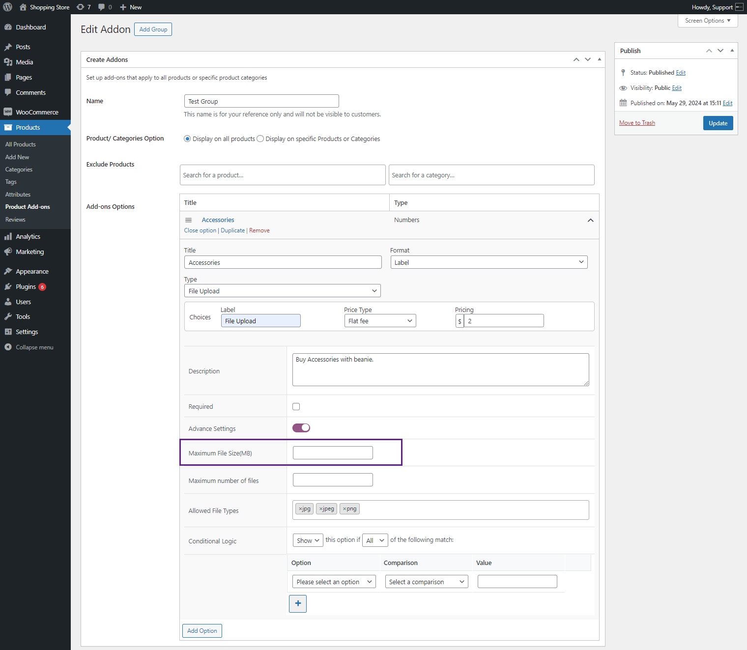Tick the Required checkbox
The height and width of the screenshot is (650, 747).
click(x=296, y=406)
